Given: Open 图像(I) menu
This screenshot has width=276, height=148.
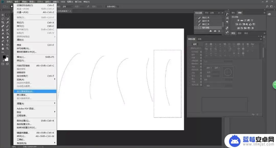Looking at the screenshot, I should [25, 2].
